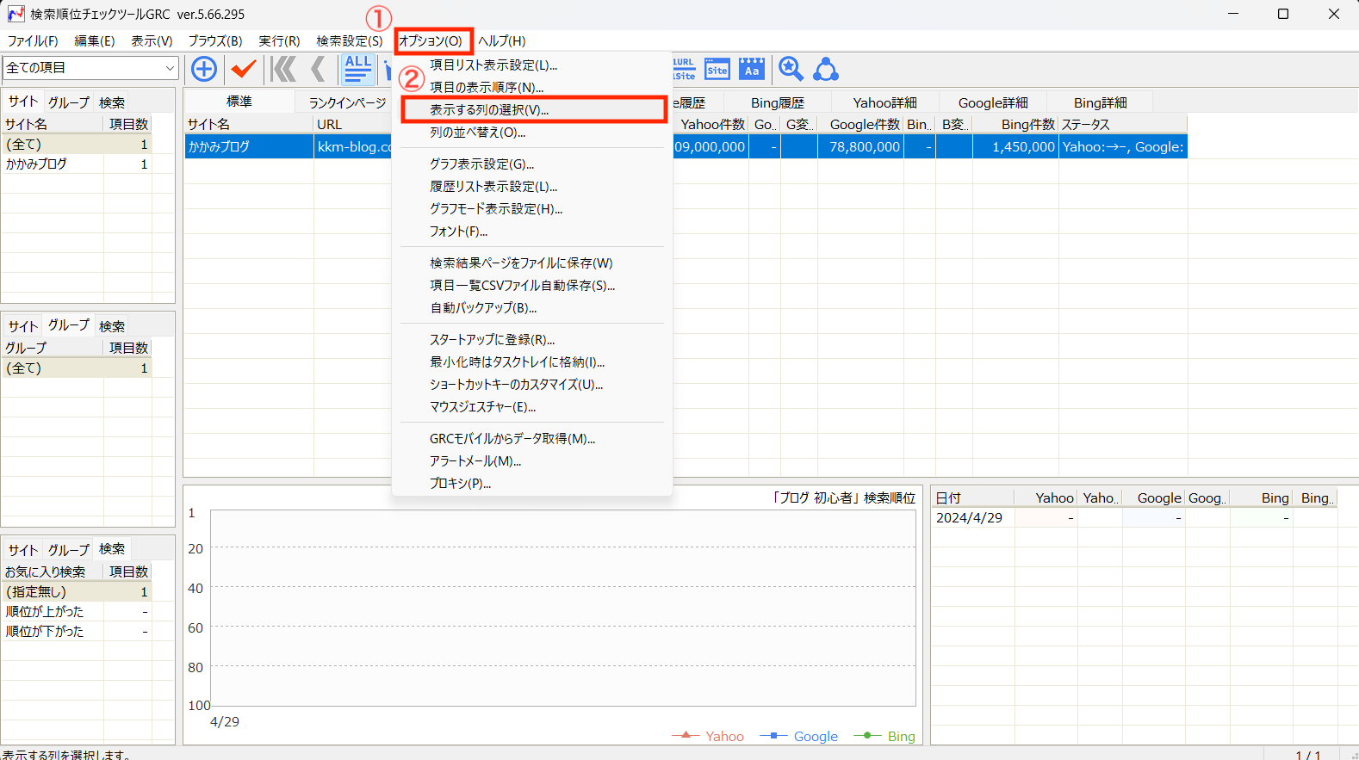Click the 検索 tab in top-left panel
The image size is (1359, 760).
(x=112, y=102)
